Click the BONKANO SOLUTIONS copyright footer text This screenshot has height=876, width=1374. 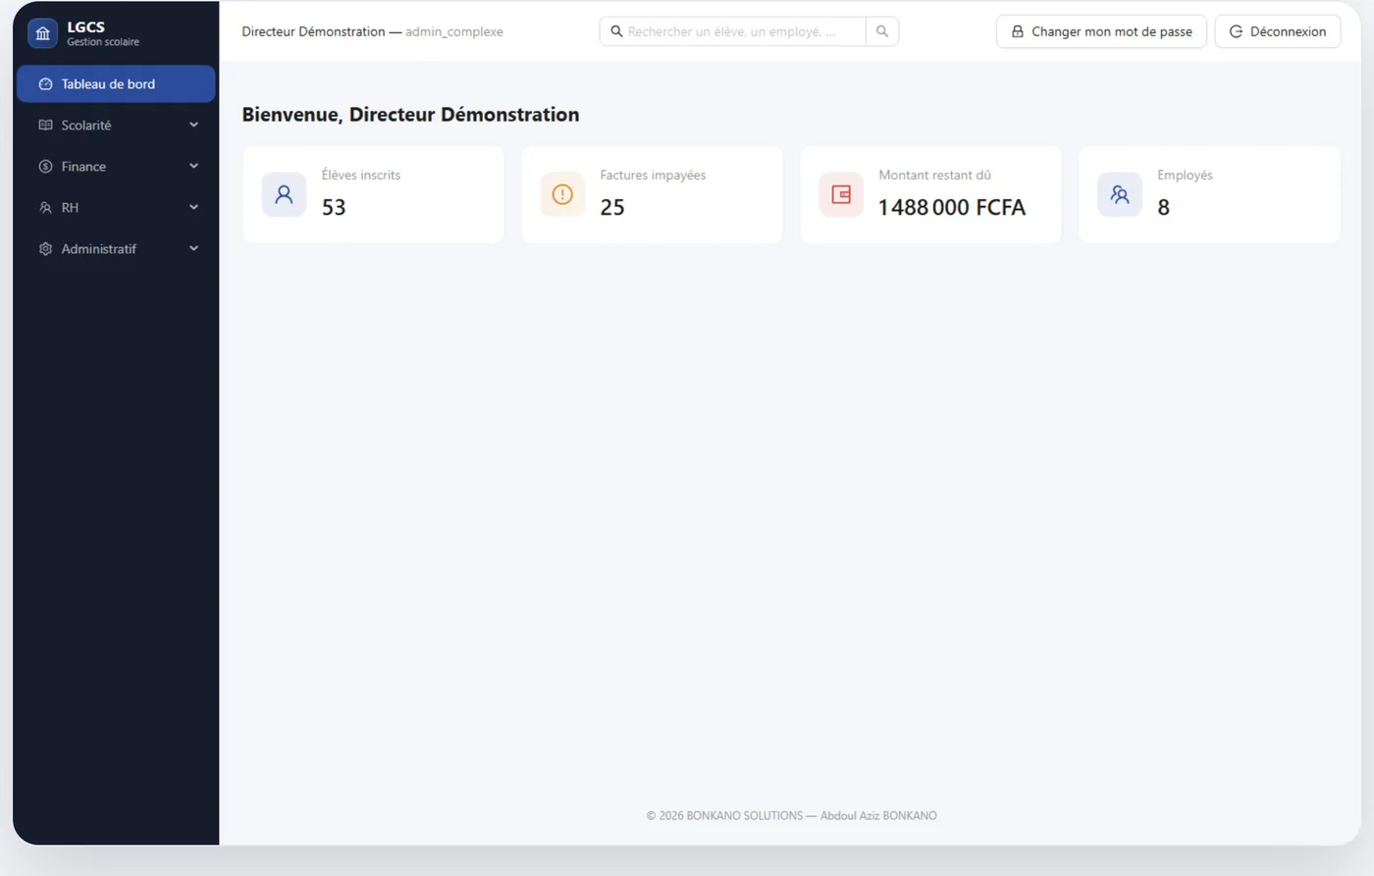[792, 816]
